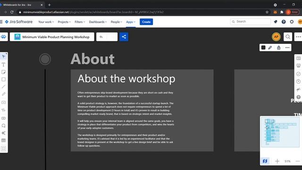Click the paragraph starting Often entrepreneurs skip
302x170 pixels.
[125, 94]
